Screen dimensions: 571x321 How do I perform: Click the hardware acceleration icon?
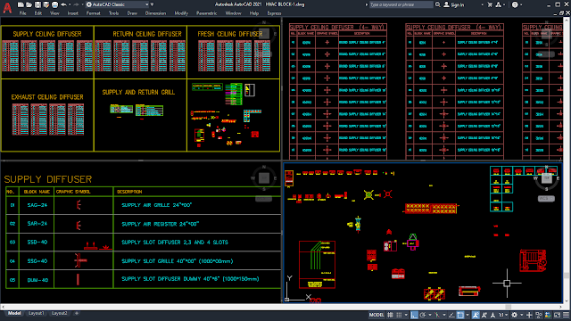(548, 315)
